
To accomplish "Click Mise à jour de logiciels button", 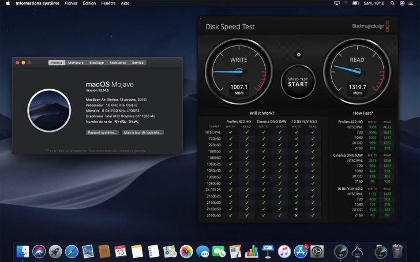I will [143, 132].
